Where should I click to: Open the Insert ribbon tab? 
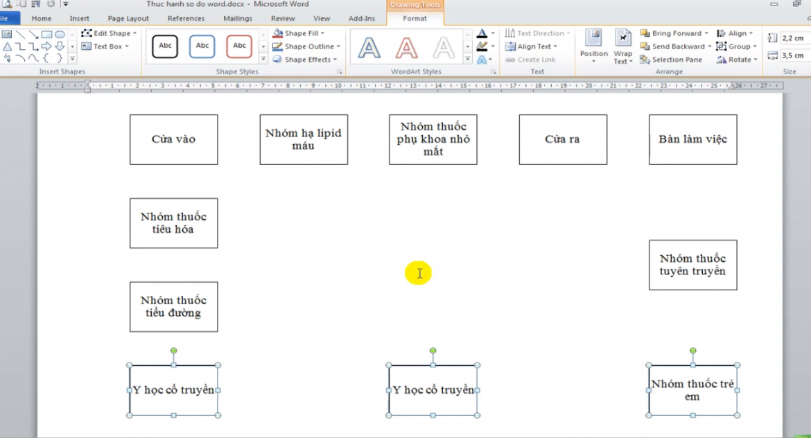coord(79,19)
